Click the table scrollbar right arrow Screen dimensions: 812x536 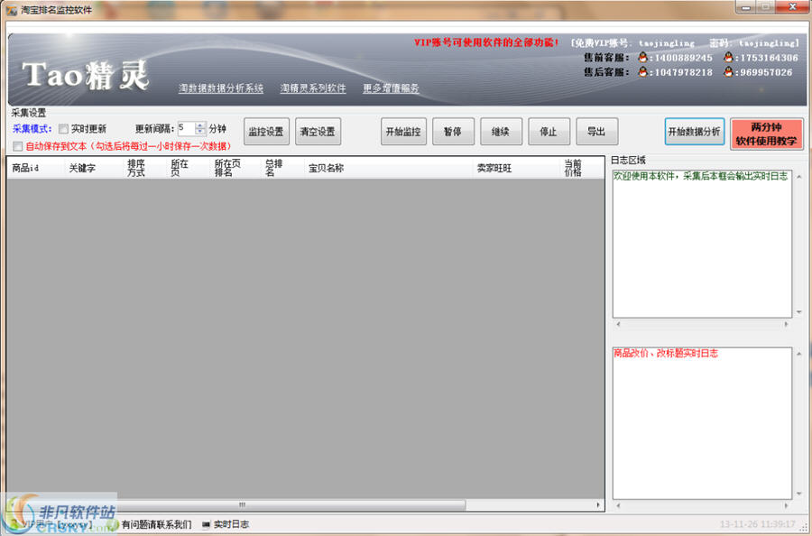point(598,504)
